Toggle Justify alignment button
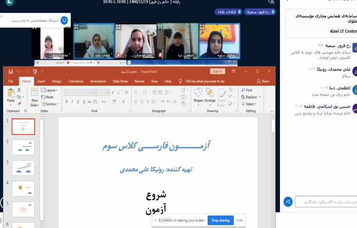This screenshot has height=228, width=357. point(154,102)
